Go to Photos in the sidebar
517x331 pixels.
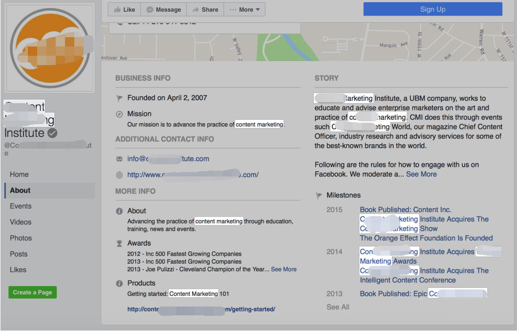(21, 238)
